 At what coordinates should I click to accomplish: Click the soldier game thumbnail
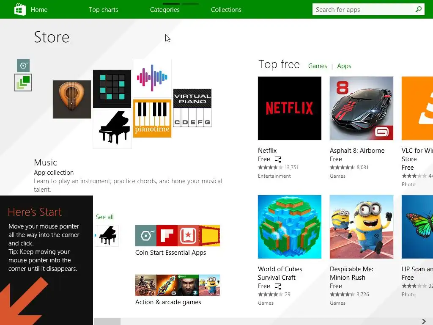[146, 285]
